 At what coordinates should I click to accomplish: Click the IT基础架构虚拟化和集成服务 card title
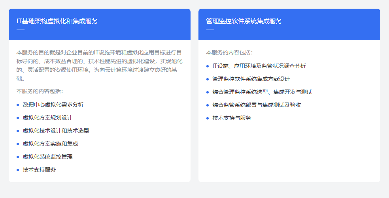(57, 21)
